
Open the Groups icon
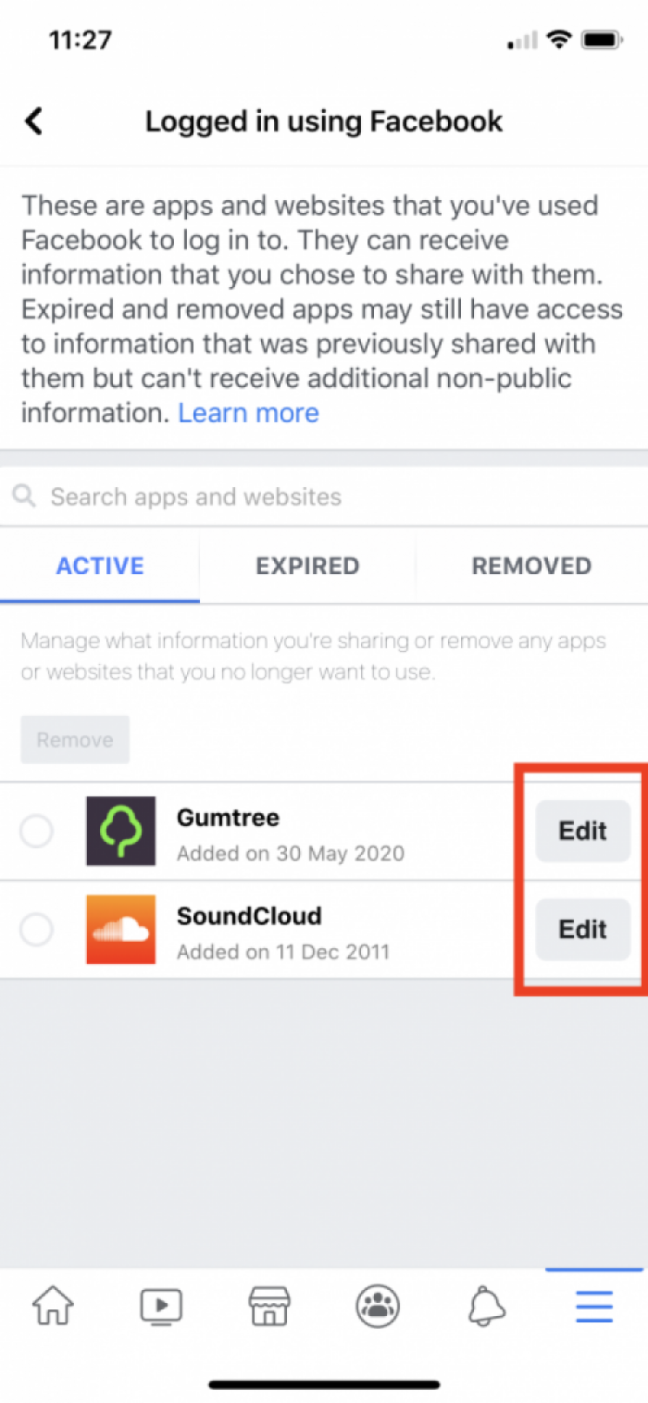click(377, 1305)
